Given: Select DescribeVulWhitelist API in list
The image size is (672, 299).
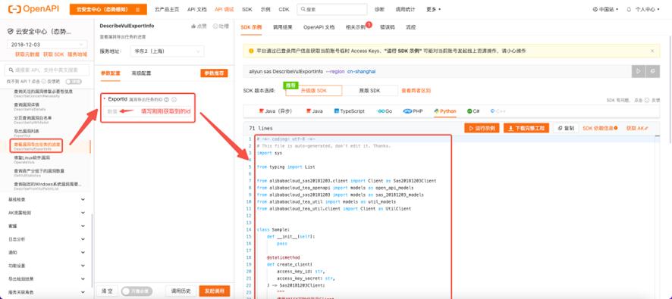Looking at the screenshot, I should [33, 120].
